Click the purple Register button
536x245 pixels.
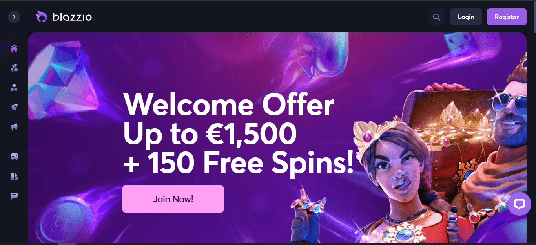pos(507,17)
